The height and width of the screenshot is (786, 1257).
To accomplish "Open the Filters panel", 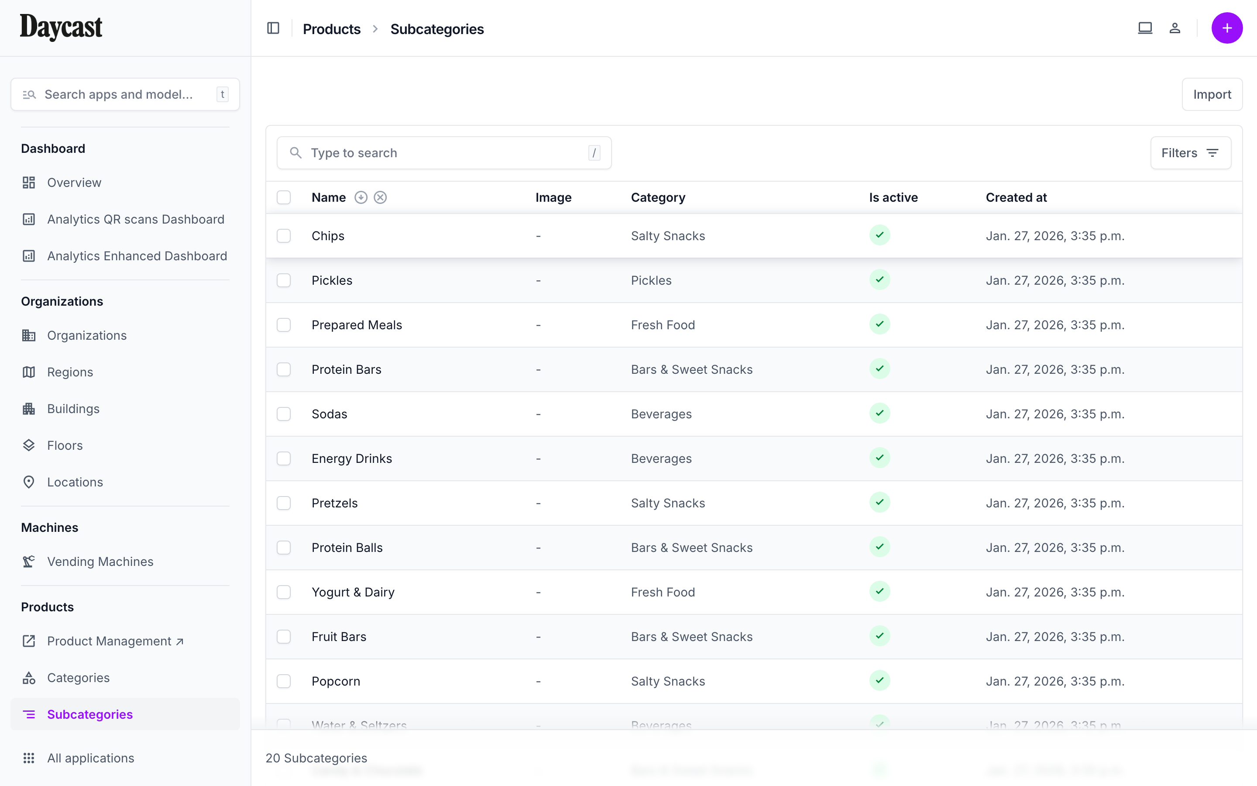I will [1191, 152].
